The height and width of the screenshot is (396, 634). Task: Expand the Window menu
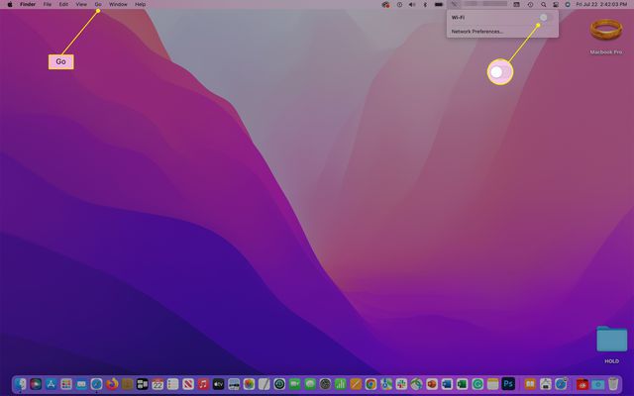pyautogui.click(x=118, y=5)
